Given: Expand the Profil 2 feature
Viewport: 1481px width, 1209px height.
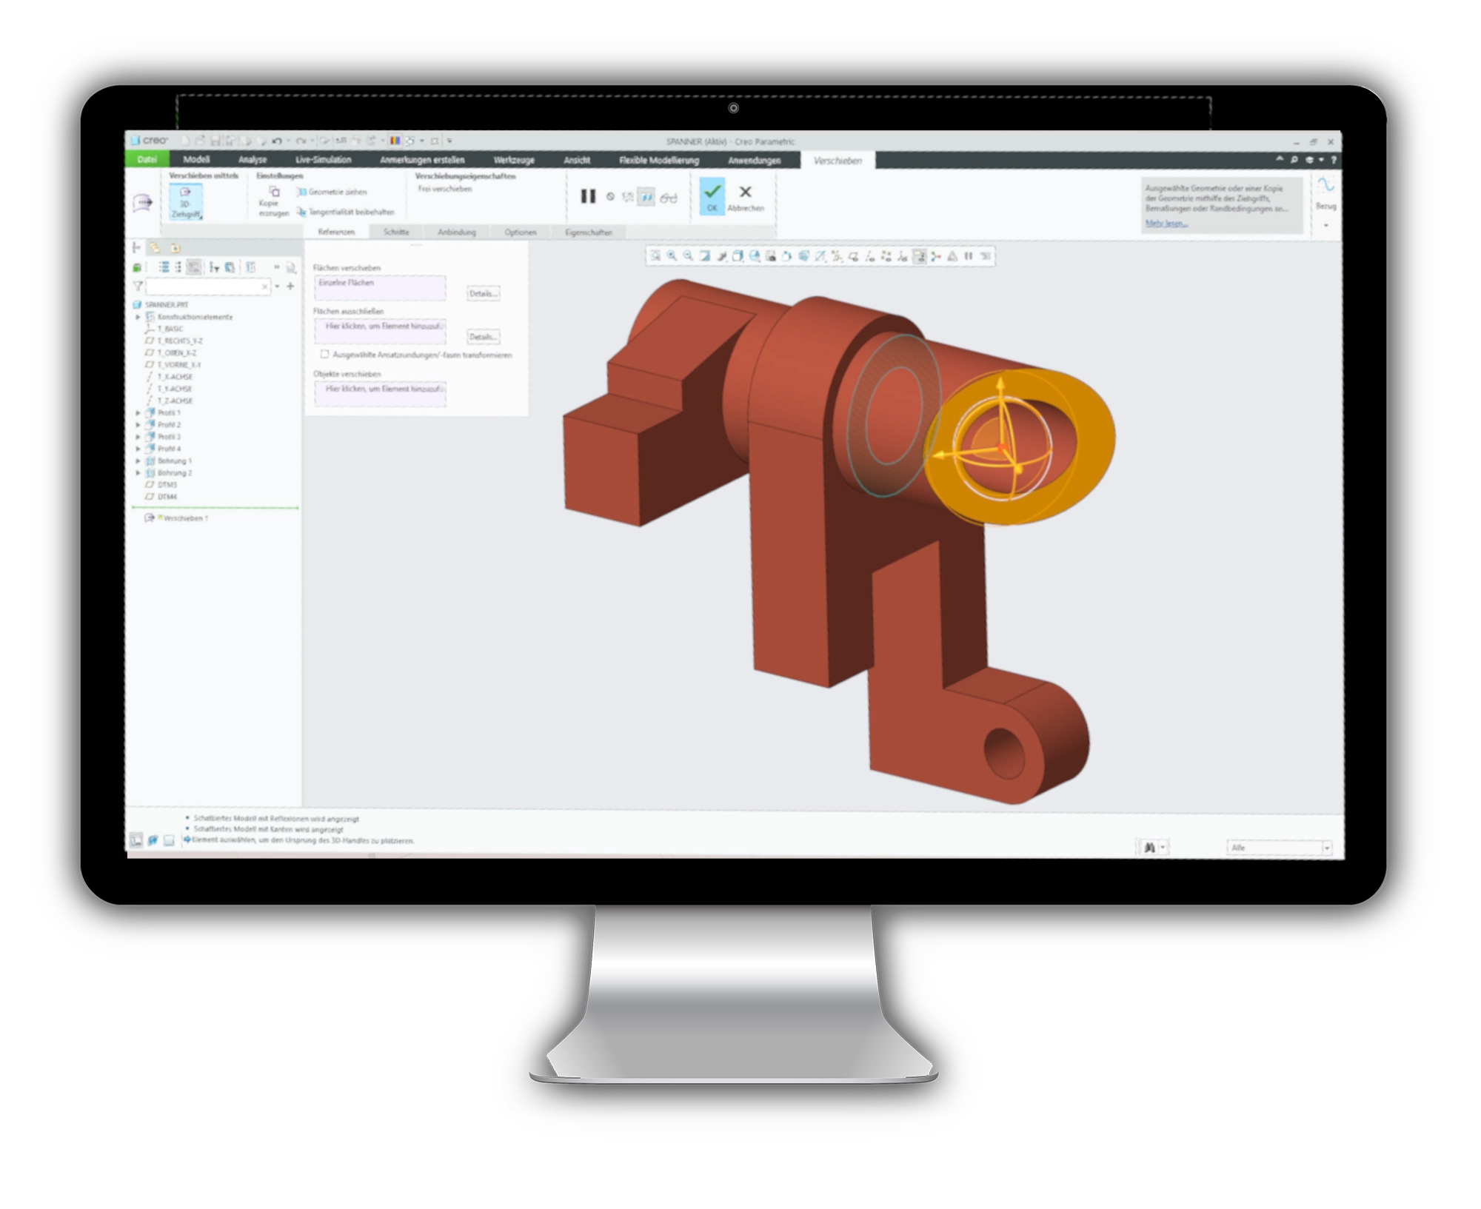Looking at the screenshot, I should pyautogui.click(x=138, y=425).
